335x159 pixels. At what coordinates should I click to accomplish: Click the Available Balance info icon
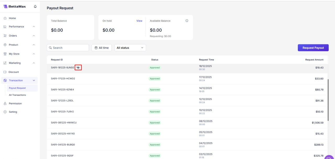coord(187,21)
